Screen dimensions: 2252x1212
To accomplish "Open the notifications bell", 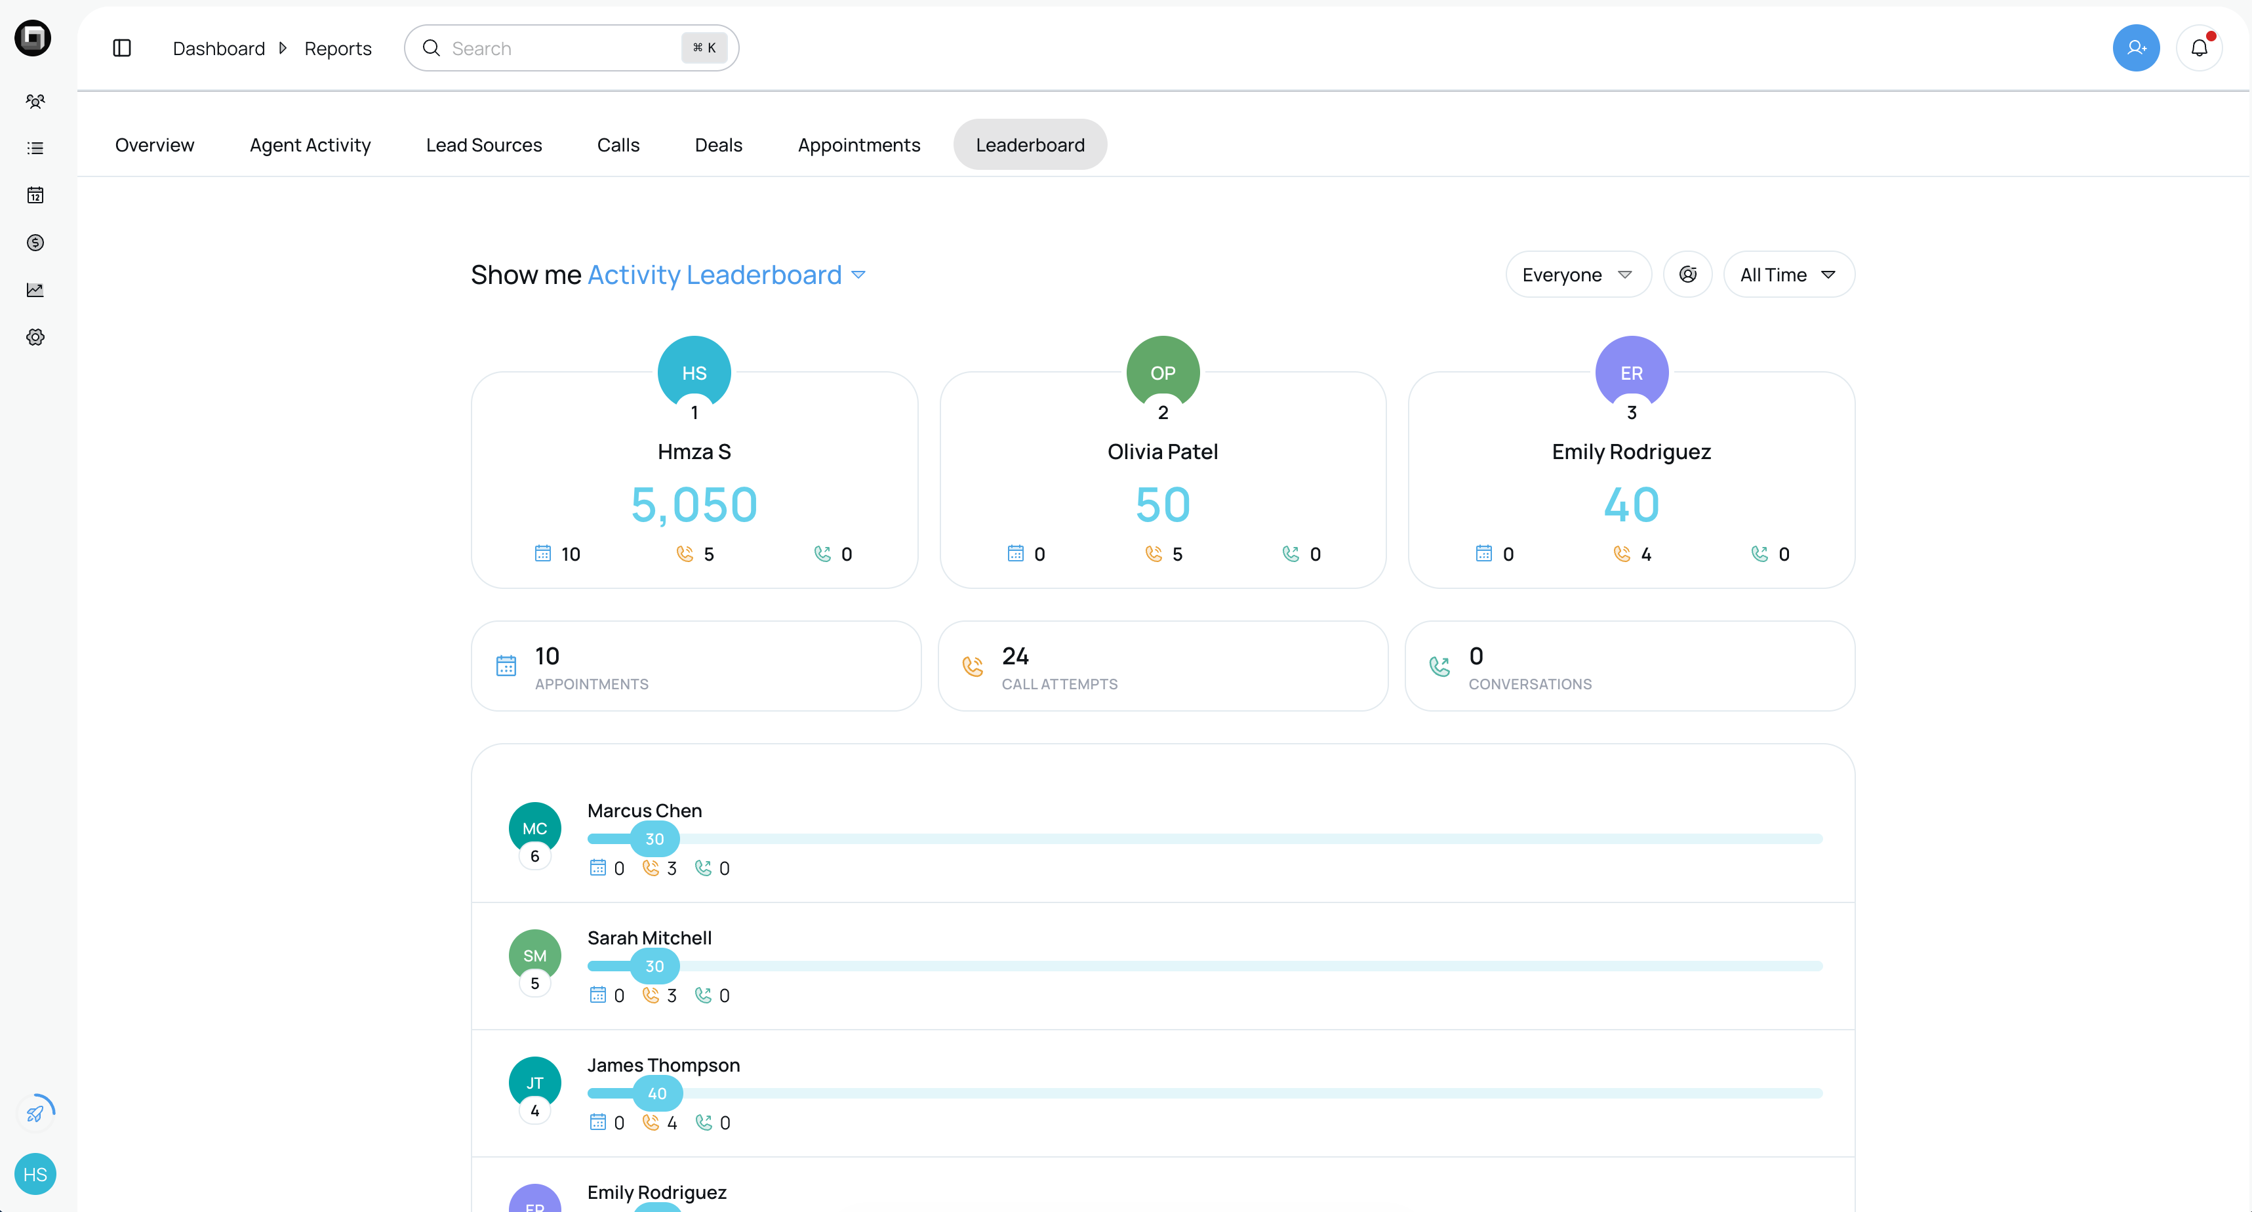I will (x=2199, y=48).
